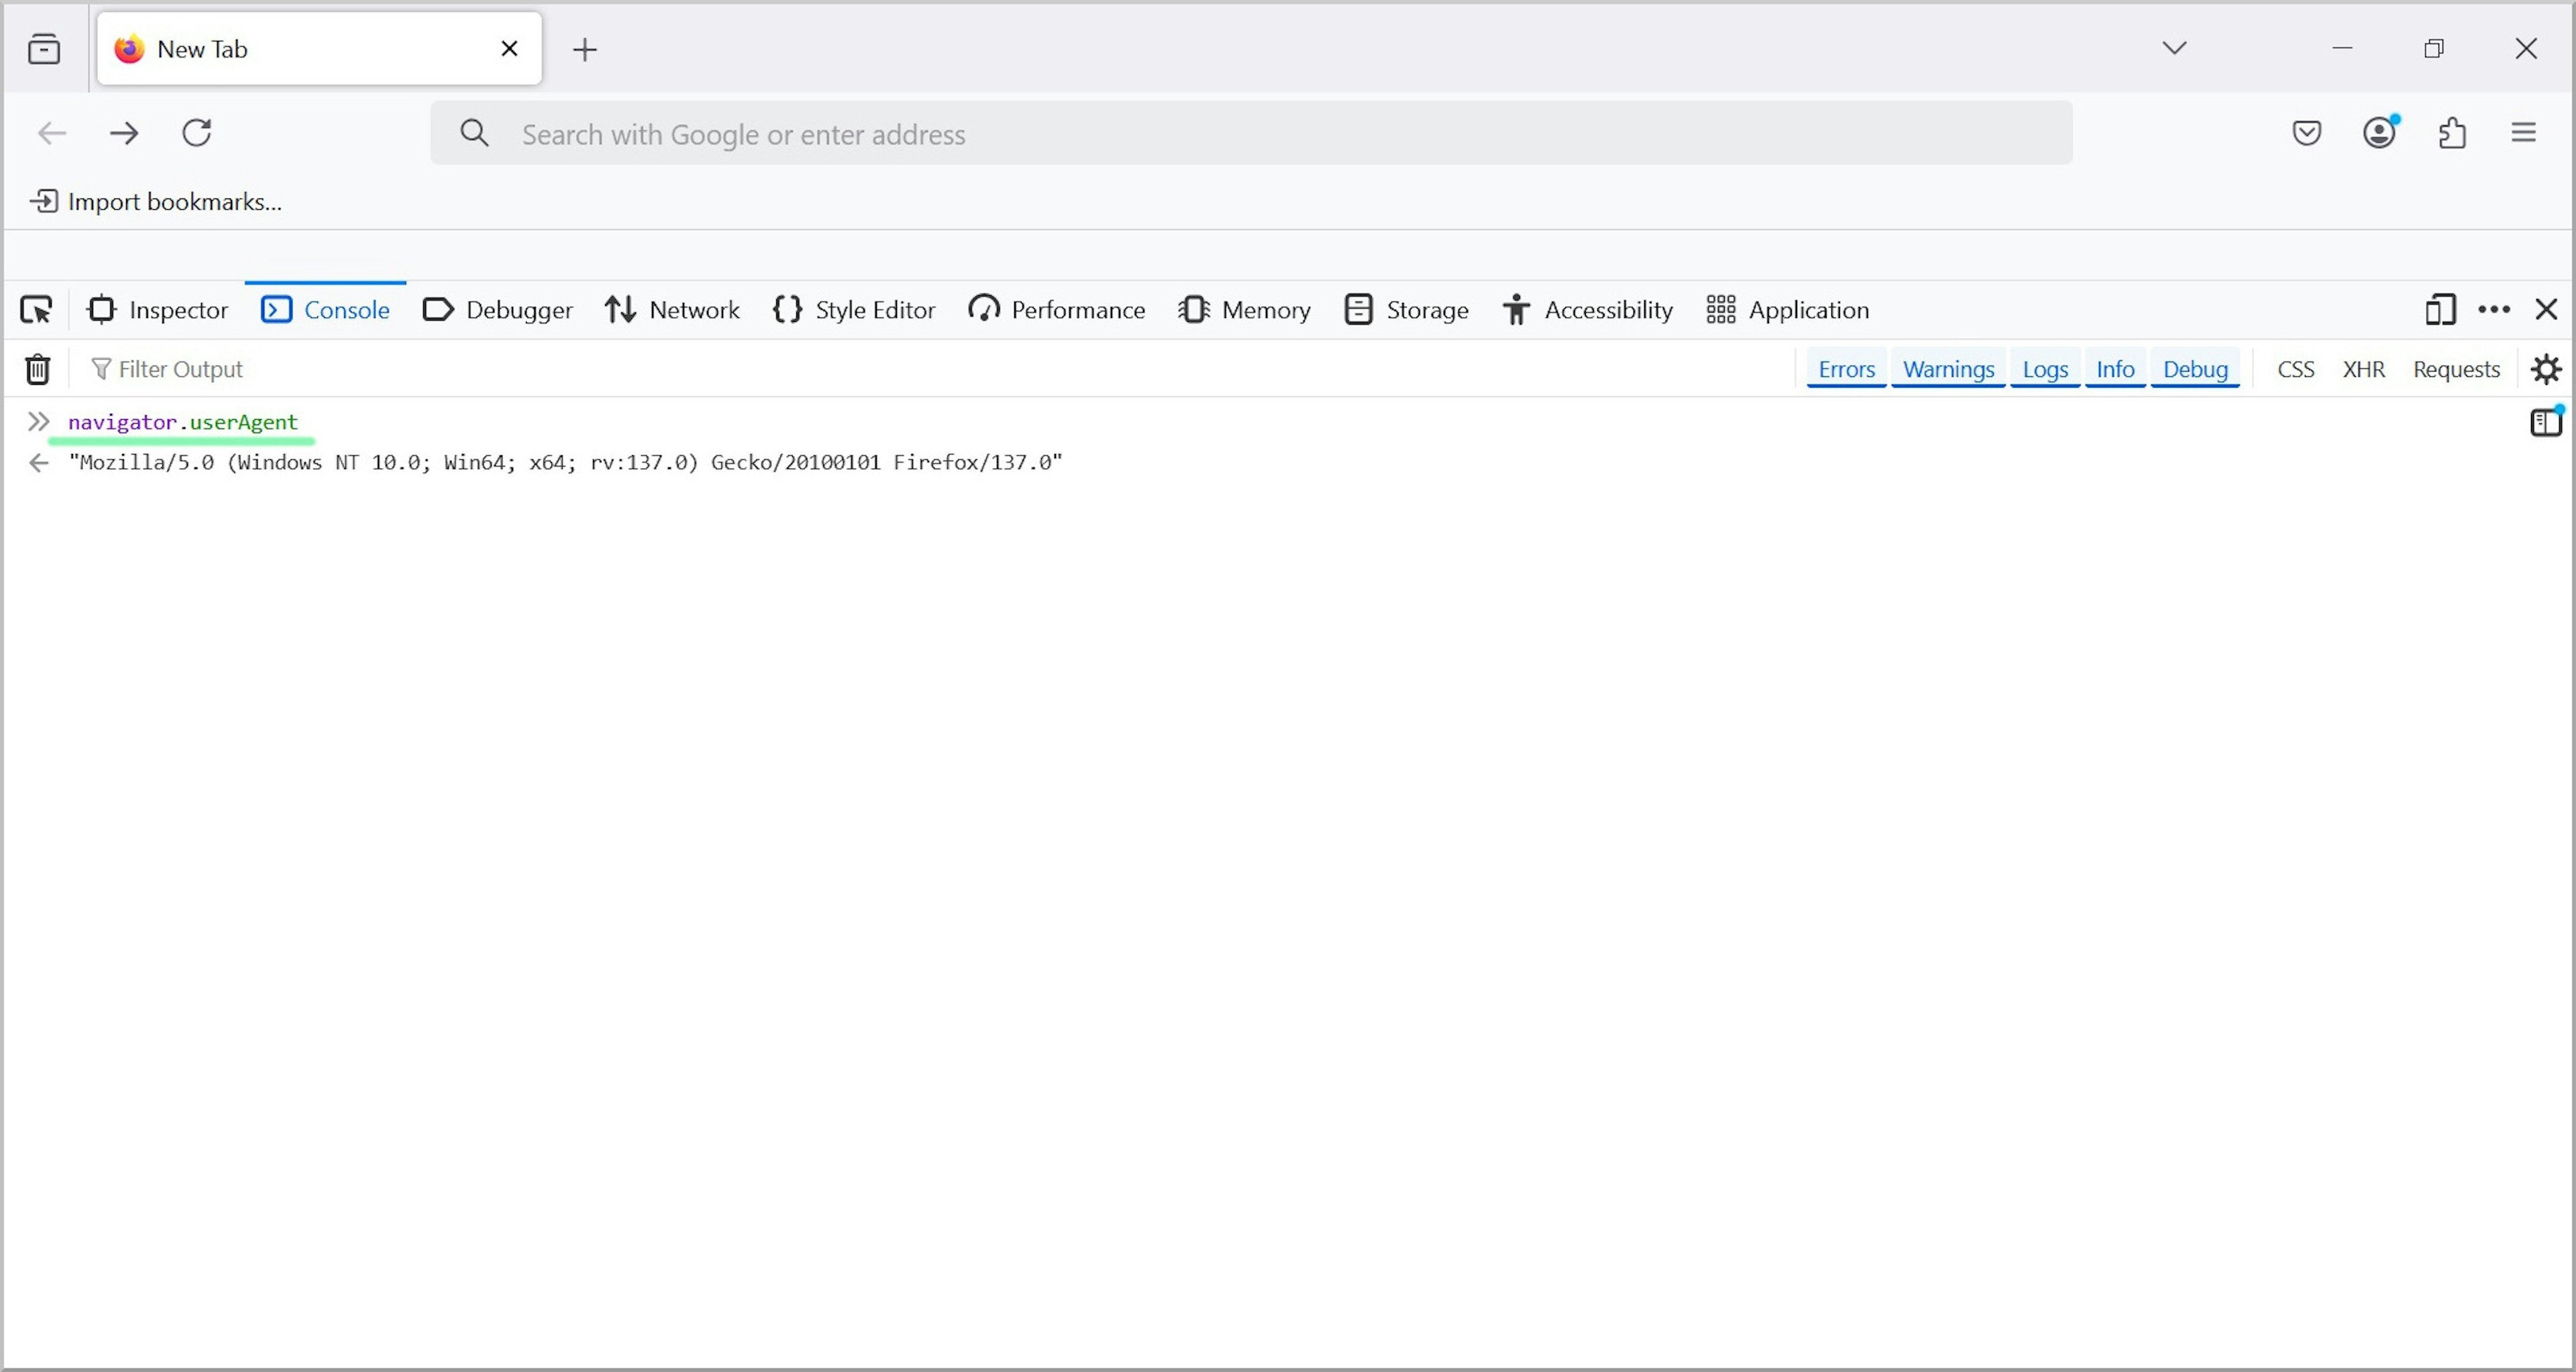Screen dimensions: 2576x1372
Task: Toggle the Debug filter
Action: pos(2195,369)
